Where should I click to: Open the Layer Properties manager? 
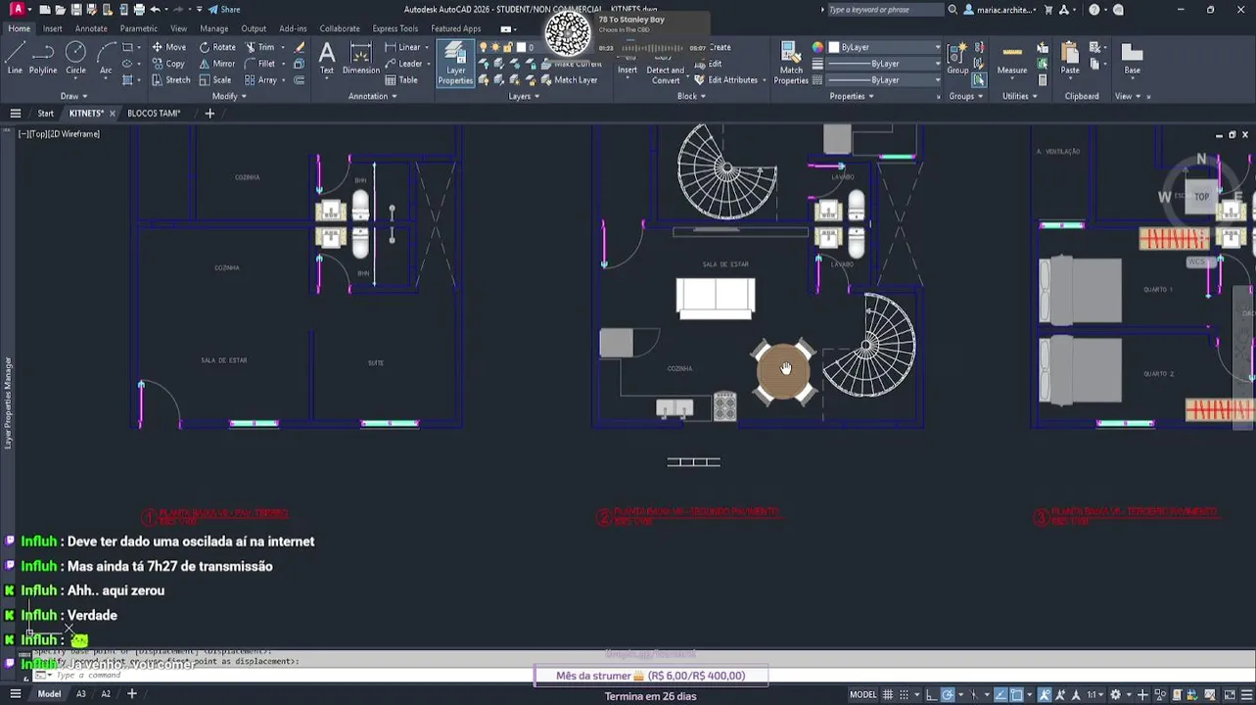pyautogui.click(x=455, y=63)
